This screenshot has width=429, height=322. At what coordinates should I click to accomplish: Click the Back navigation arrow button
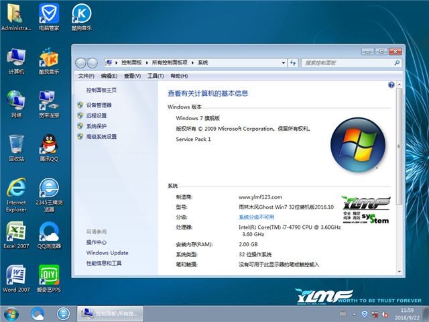coord(81,62)
